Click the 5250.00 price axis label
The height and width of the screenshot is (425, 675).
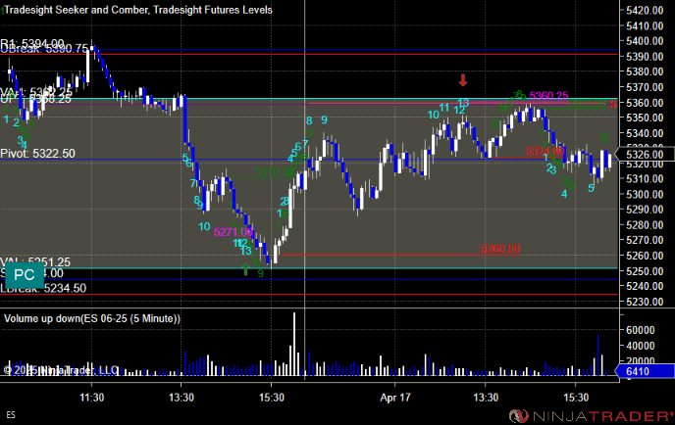[645, 271]
